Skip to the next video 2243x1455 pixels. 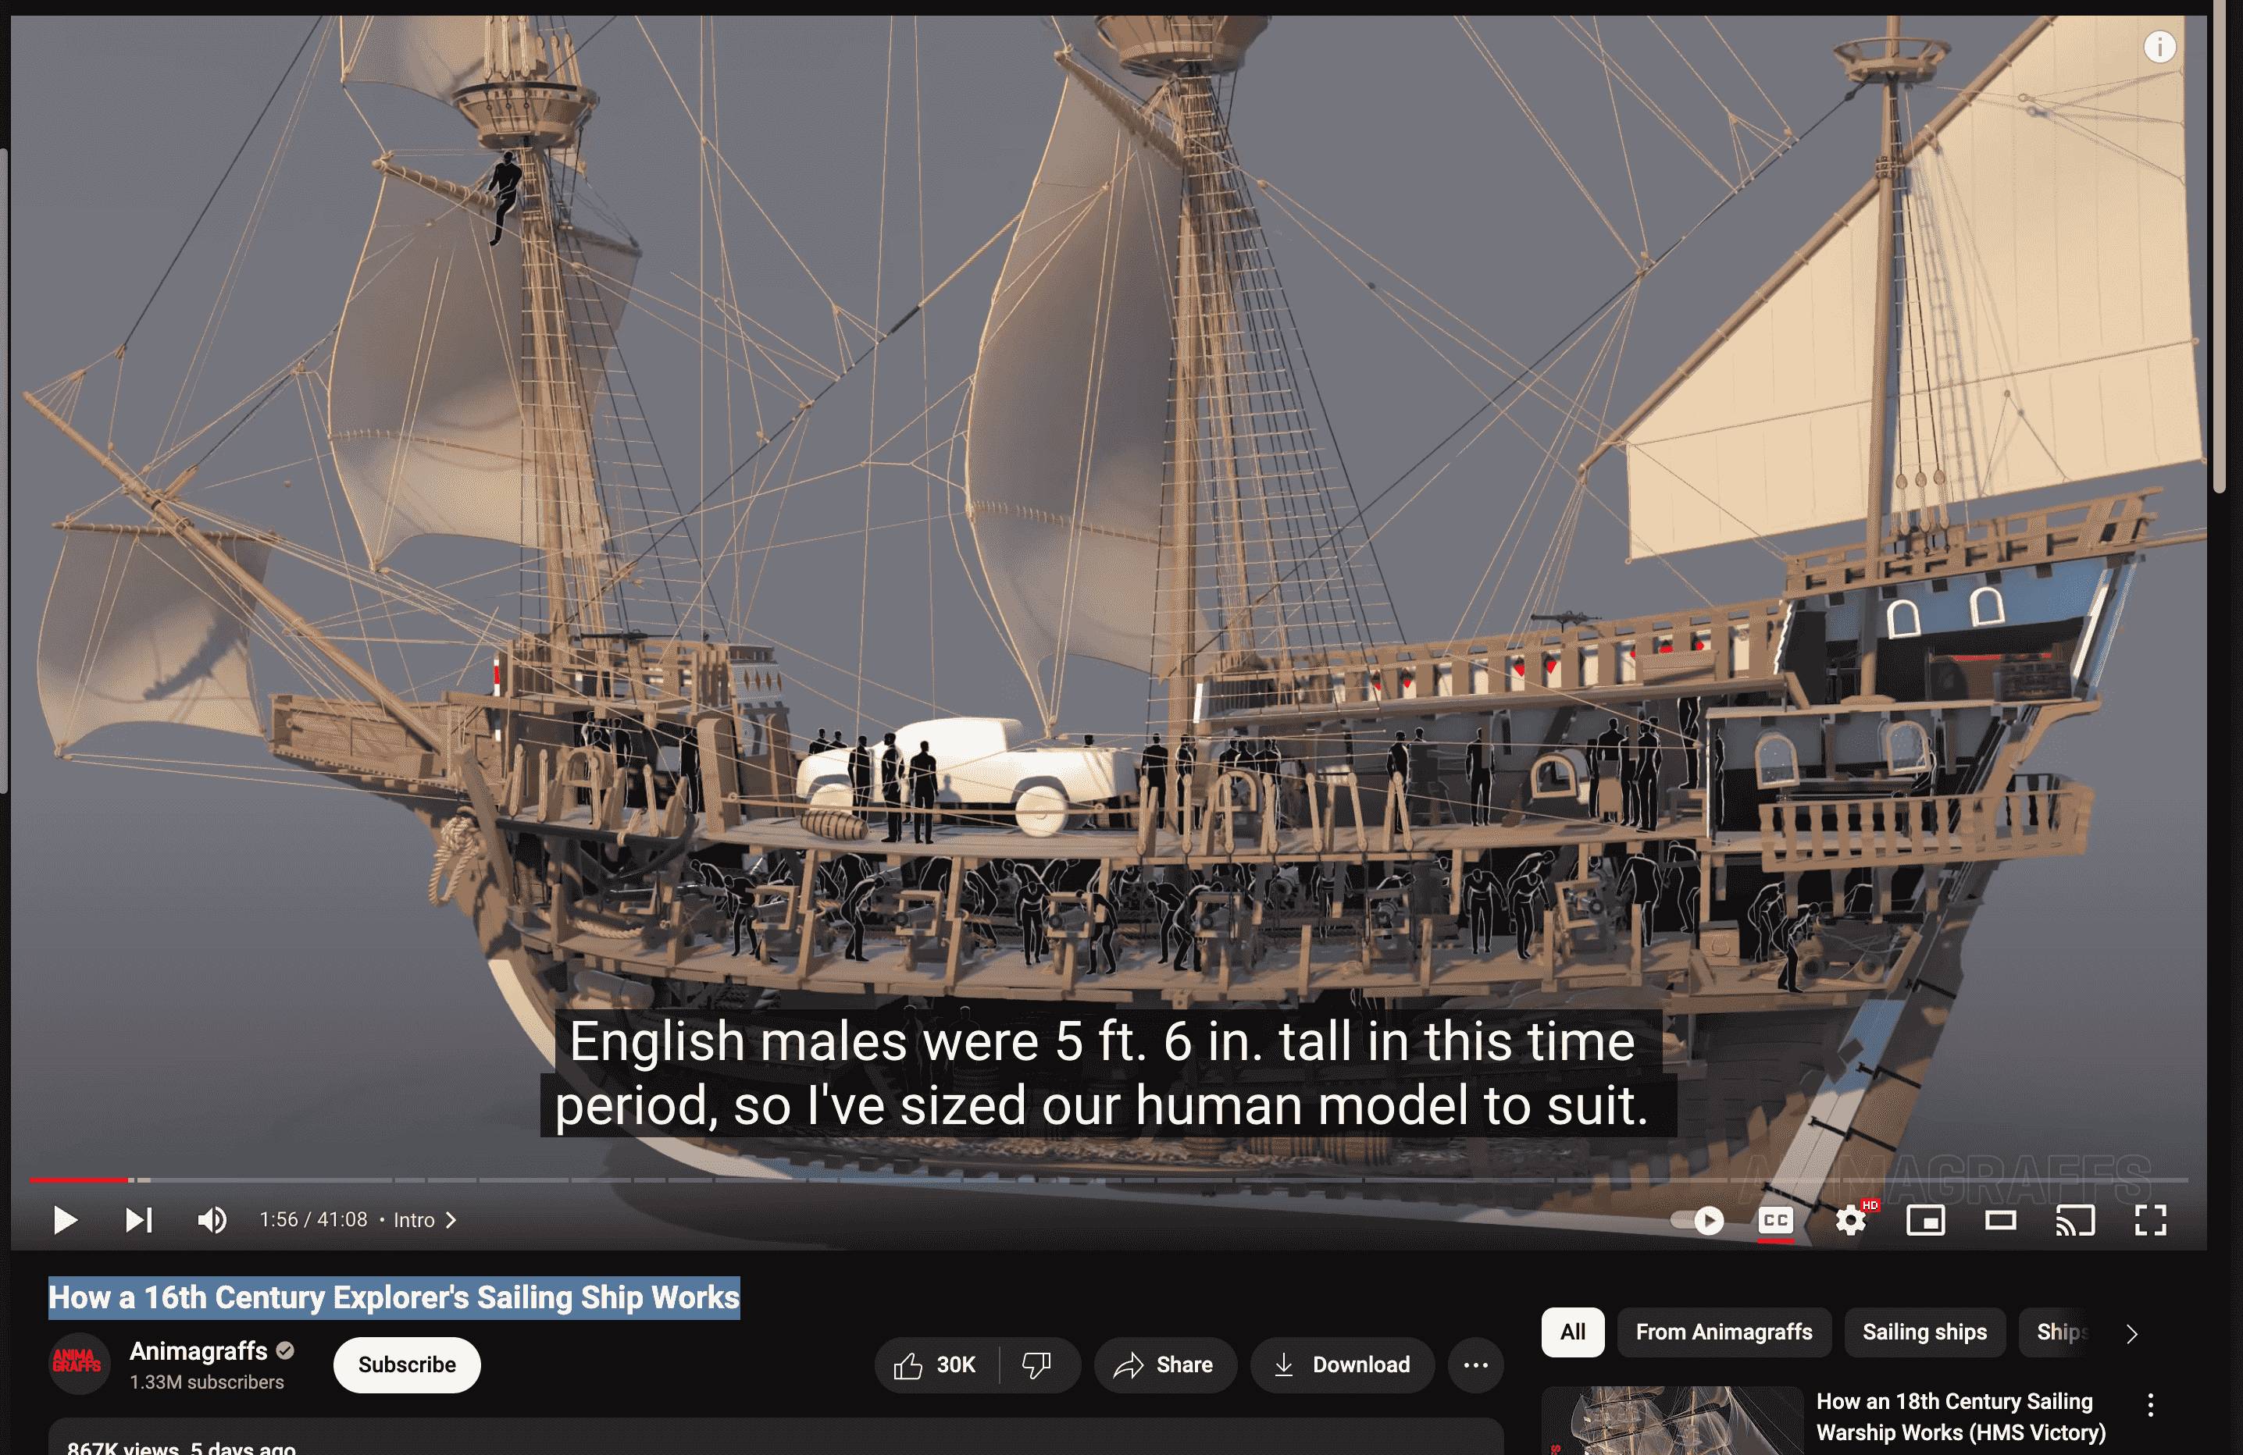tap(138, 1219)
